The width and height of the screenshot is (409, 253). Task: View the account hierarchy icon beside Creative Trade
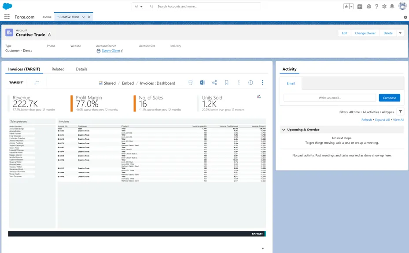49,34
